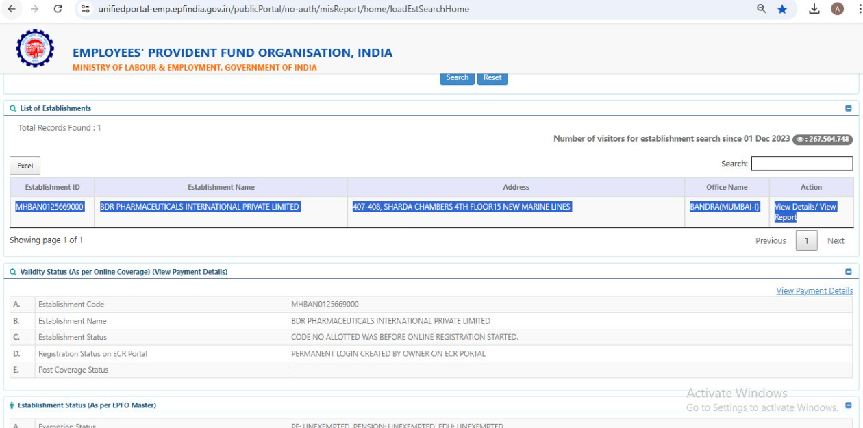Click CODE NO ALLOTTED WAS BEFORE value
Viewport: 863px width, 428px height.
(405, 337)
